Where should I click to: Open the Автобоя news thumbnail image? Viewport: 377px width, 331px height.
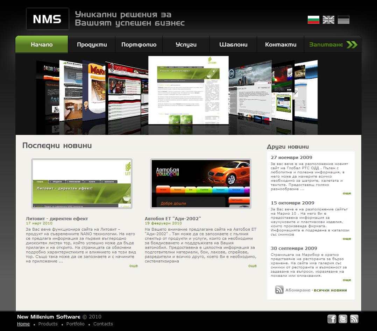point(201,184)
